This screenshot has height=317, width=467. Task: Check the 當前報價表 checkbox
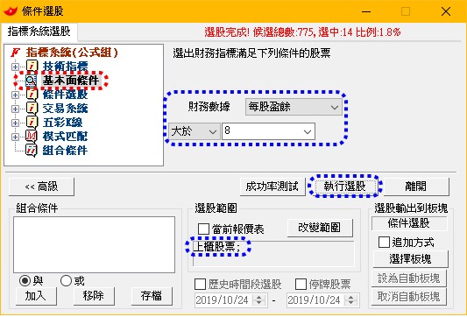203,229
